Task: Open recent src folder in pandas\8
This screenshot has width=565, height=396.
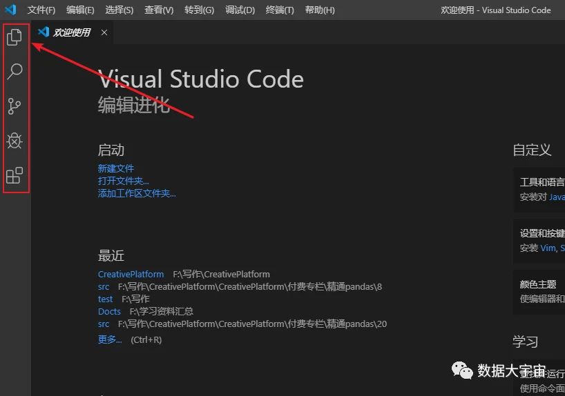Action: (x=104, y=287)
